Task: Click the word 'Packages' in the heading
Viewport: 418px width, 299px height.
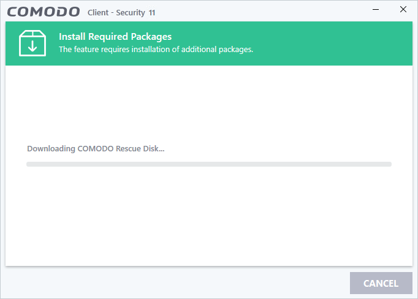Action: click(151, 37)
